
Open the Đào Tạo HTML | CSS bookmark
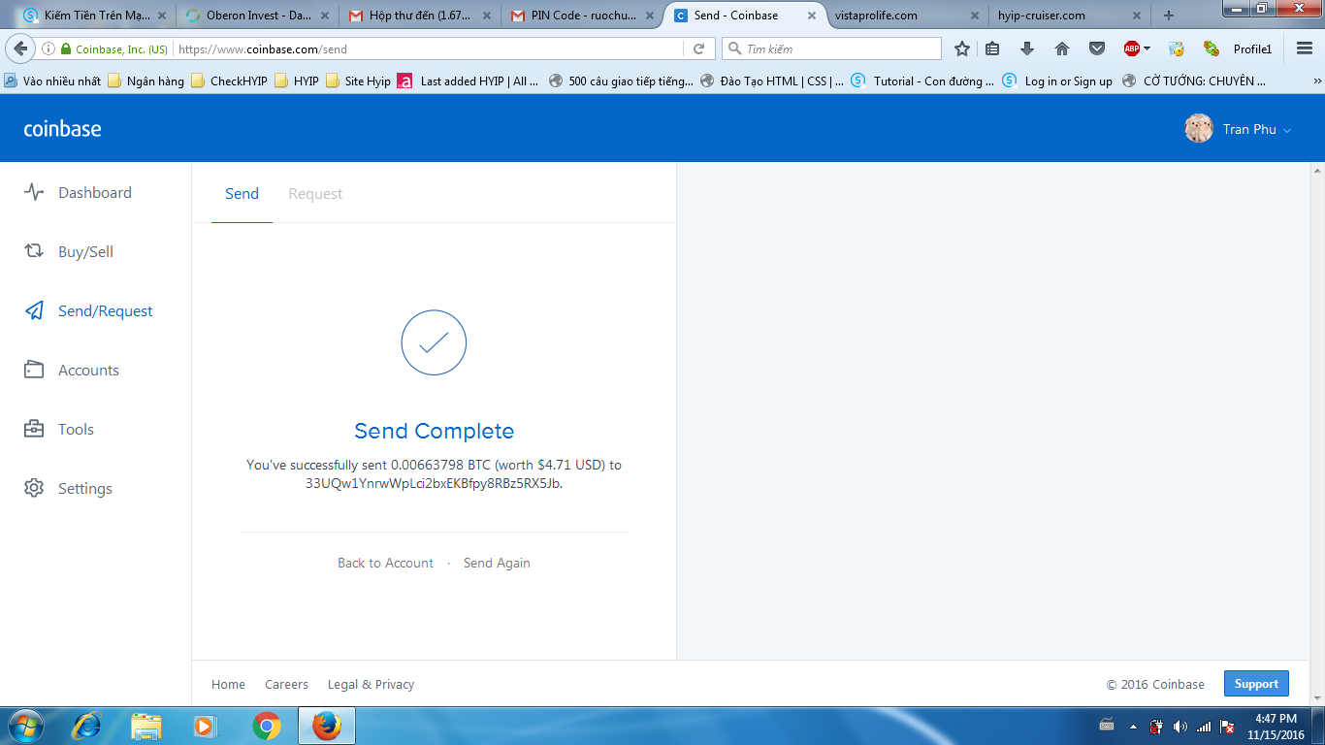pyautogui.click(x=771, y=81)
